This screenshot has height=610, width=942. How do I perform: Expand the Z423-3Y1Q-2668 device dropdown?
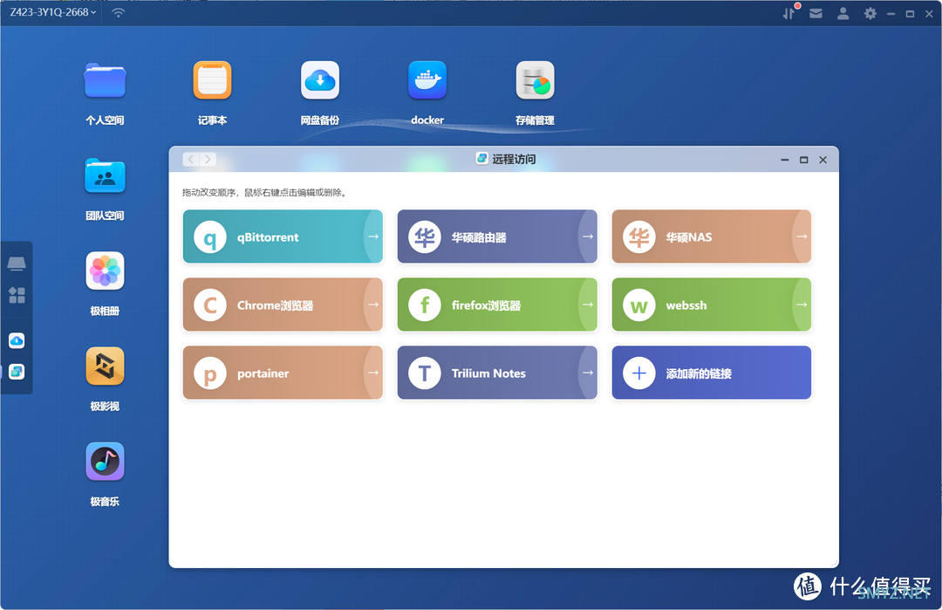coord(53,12)
